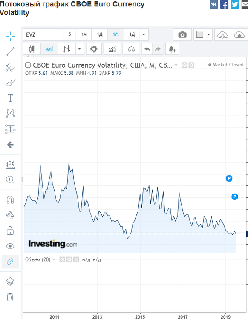The image size is (248, 319).
Task: Expand chart style dropdown arrow
Action: (80, 49)
